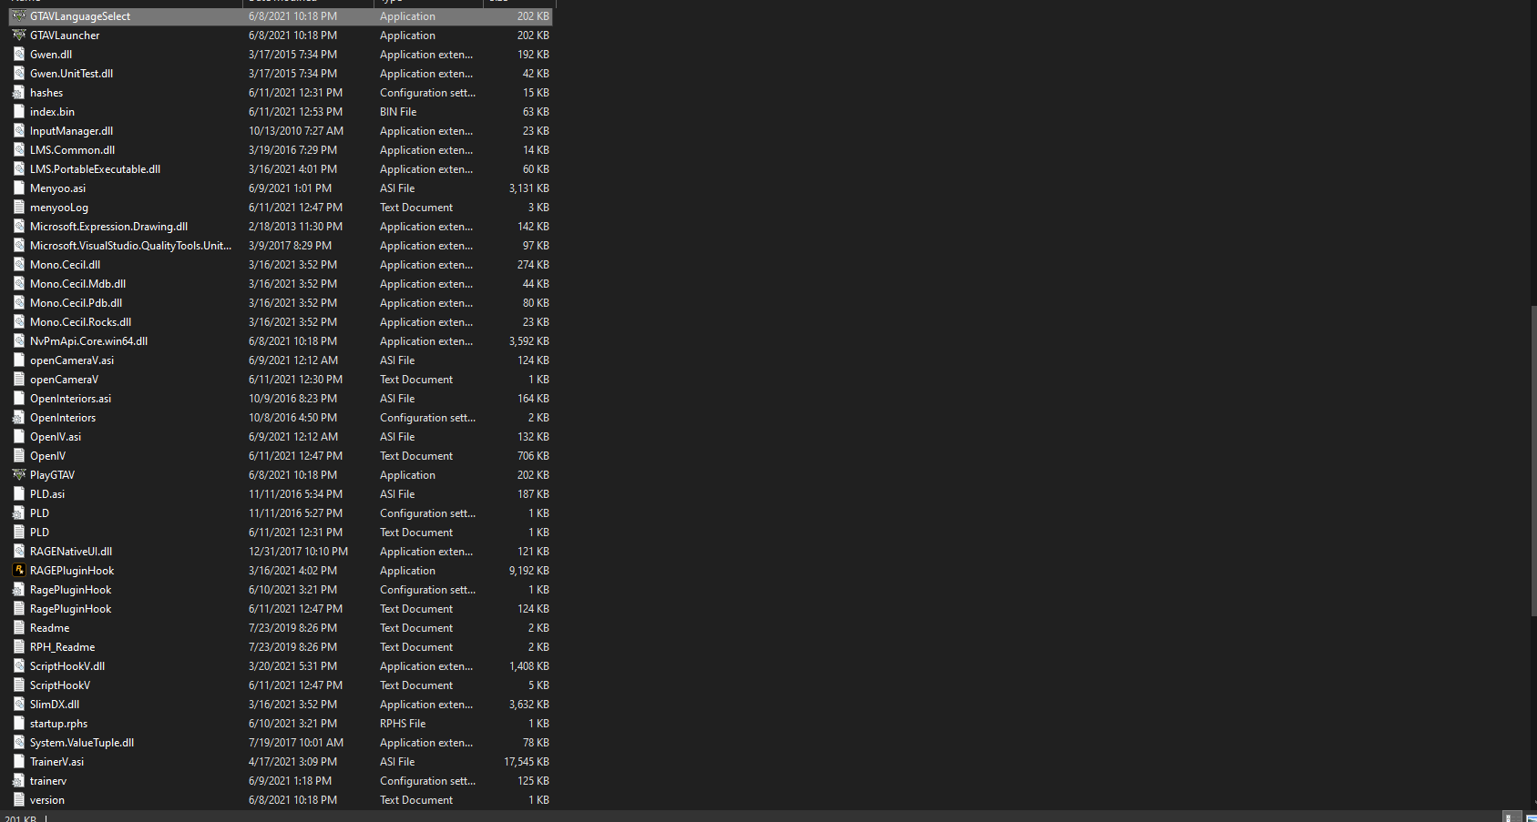Click the startup.rphs file icon
1537x822 pixels.
18,724
